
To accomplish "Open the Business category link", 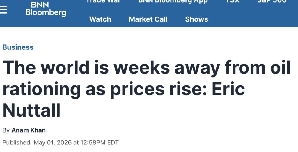I will click(18, 47).
